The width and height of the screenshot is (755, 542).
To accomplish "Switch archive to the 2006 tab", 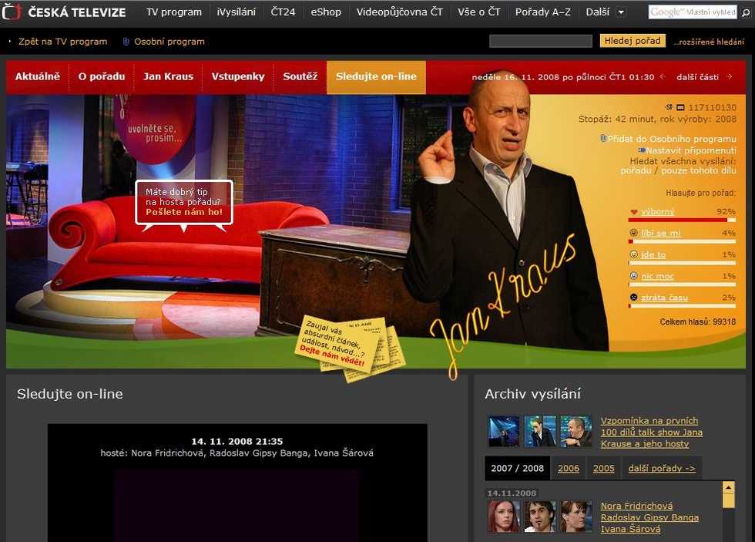I will (x=569, y=468).
